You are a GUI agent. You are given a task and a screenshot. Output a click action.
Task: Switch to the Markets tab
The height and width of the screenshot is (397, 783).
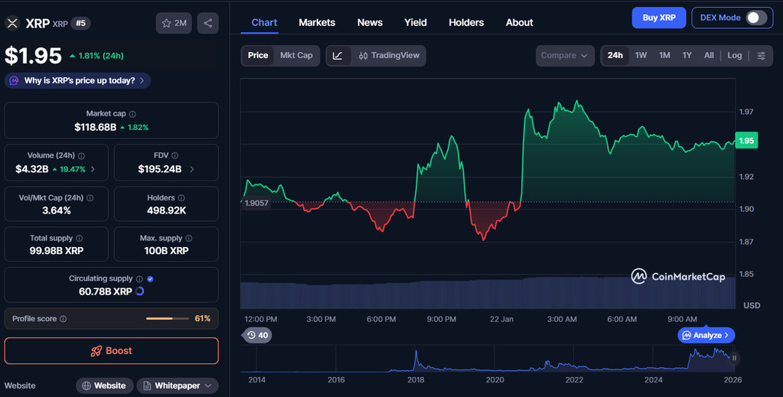click(317, 22)
